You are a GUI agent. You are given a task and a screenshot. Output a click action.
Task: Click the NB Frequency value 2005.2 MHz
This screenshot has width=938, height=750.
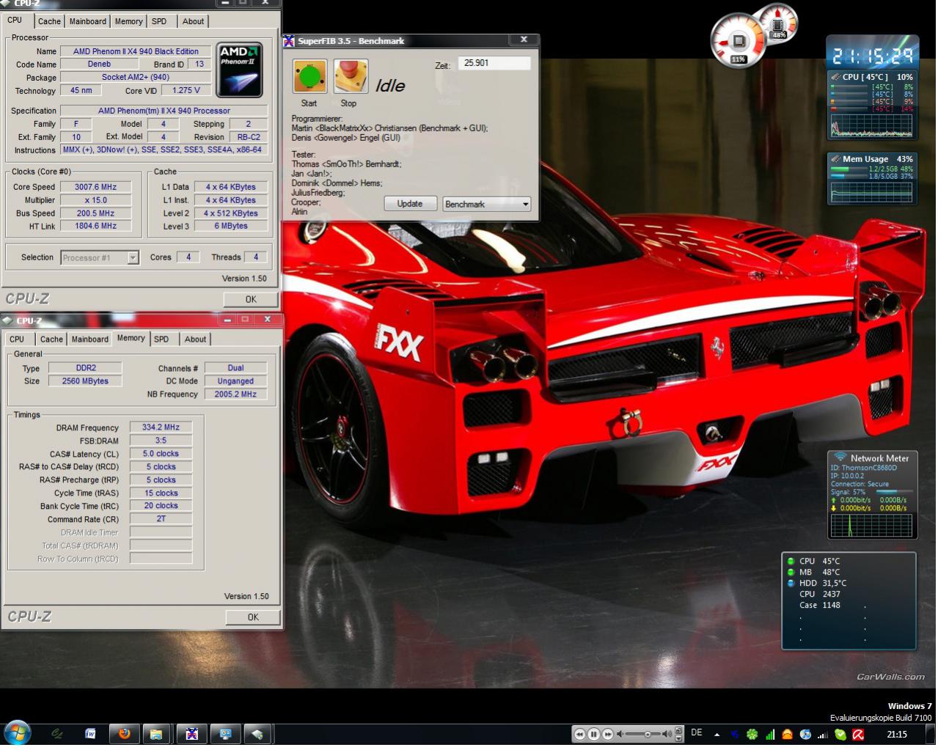coord(235,394)
